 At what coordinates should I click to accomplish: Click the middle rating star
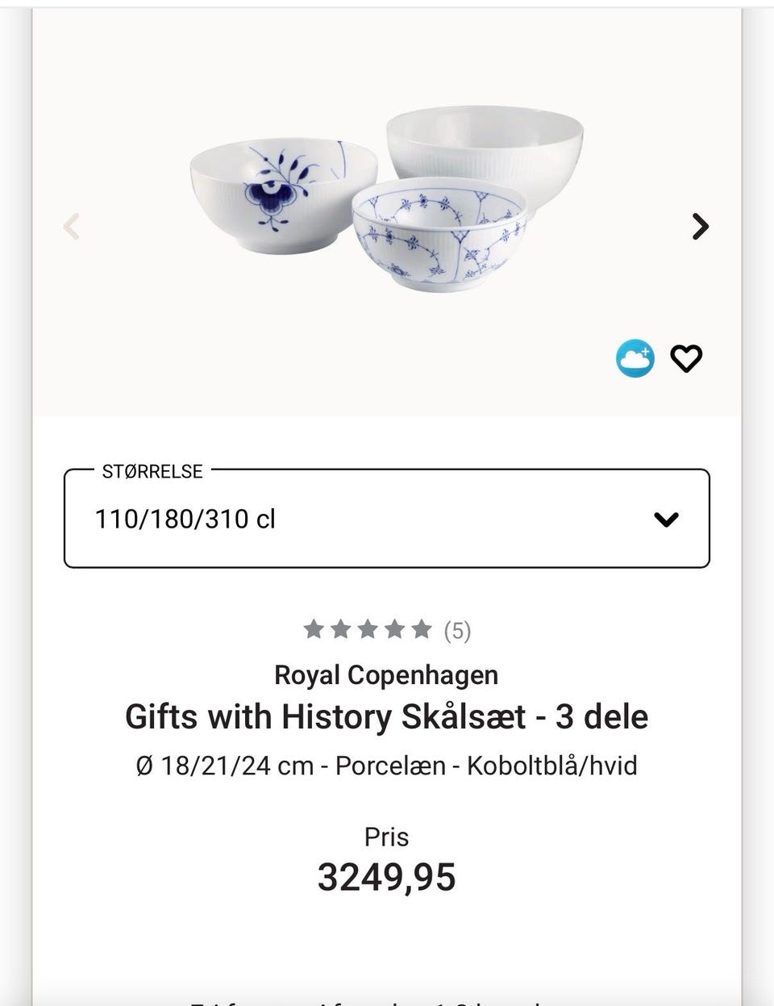click(368, 629)
